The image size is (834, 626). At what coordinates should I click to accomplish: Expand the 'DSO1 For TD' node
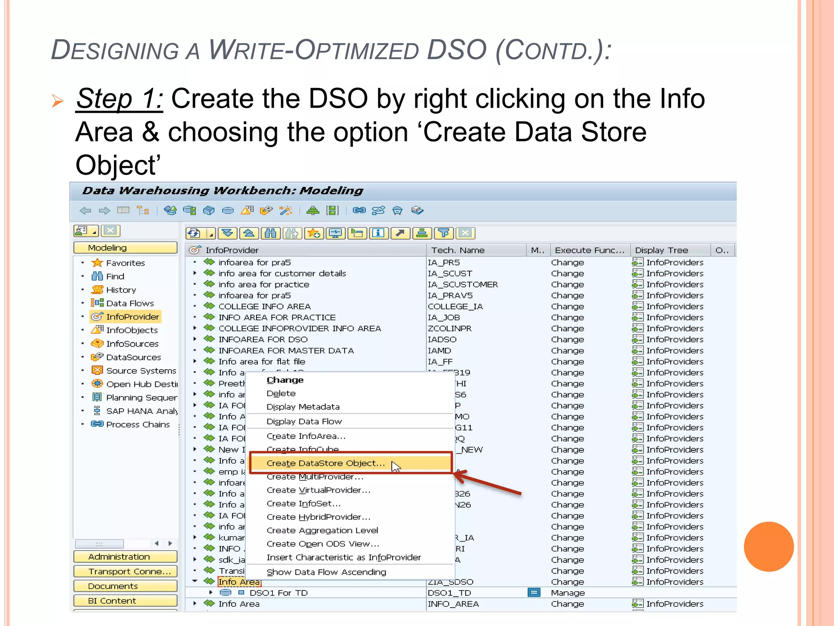coord(211,592)
